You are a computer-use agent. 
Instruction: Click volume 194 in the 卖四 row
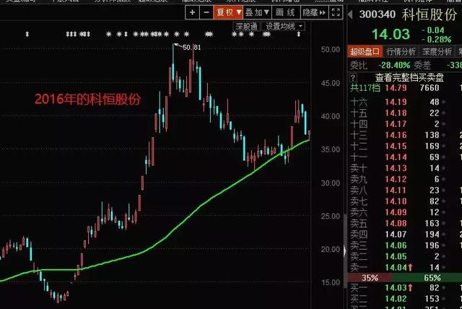432,235
